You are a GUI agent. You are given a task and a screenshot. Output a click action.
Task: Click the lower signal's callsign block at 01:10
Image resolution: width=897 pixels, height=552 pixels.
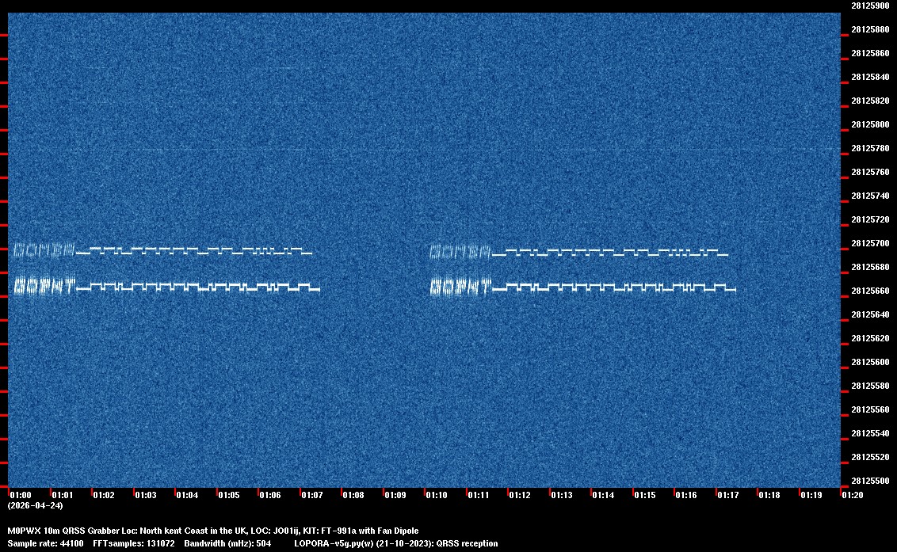tap(460, 286)
